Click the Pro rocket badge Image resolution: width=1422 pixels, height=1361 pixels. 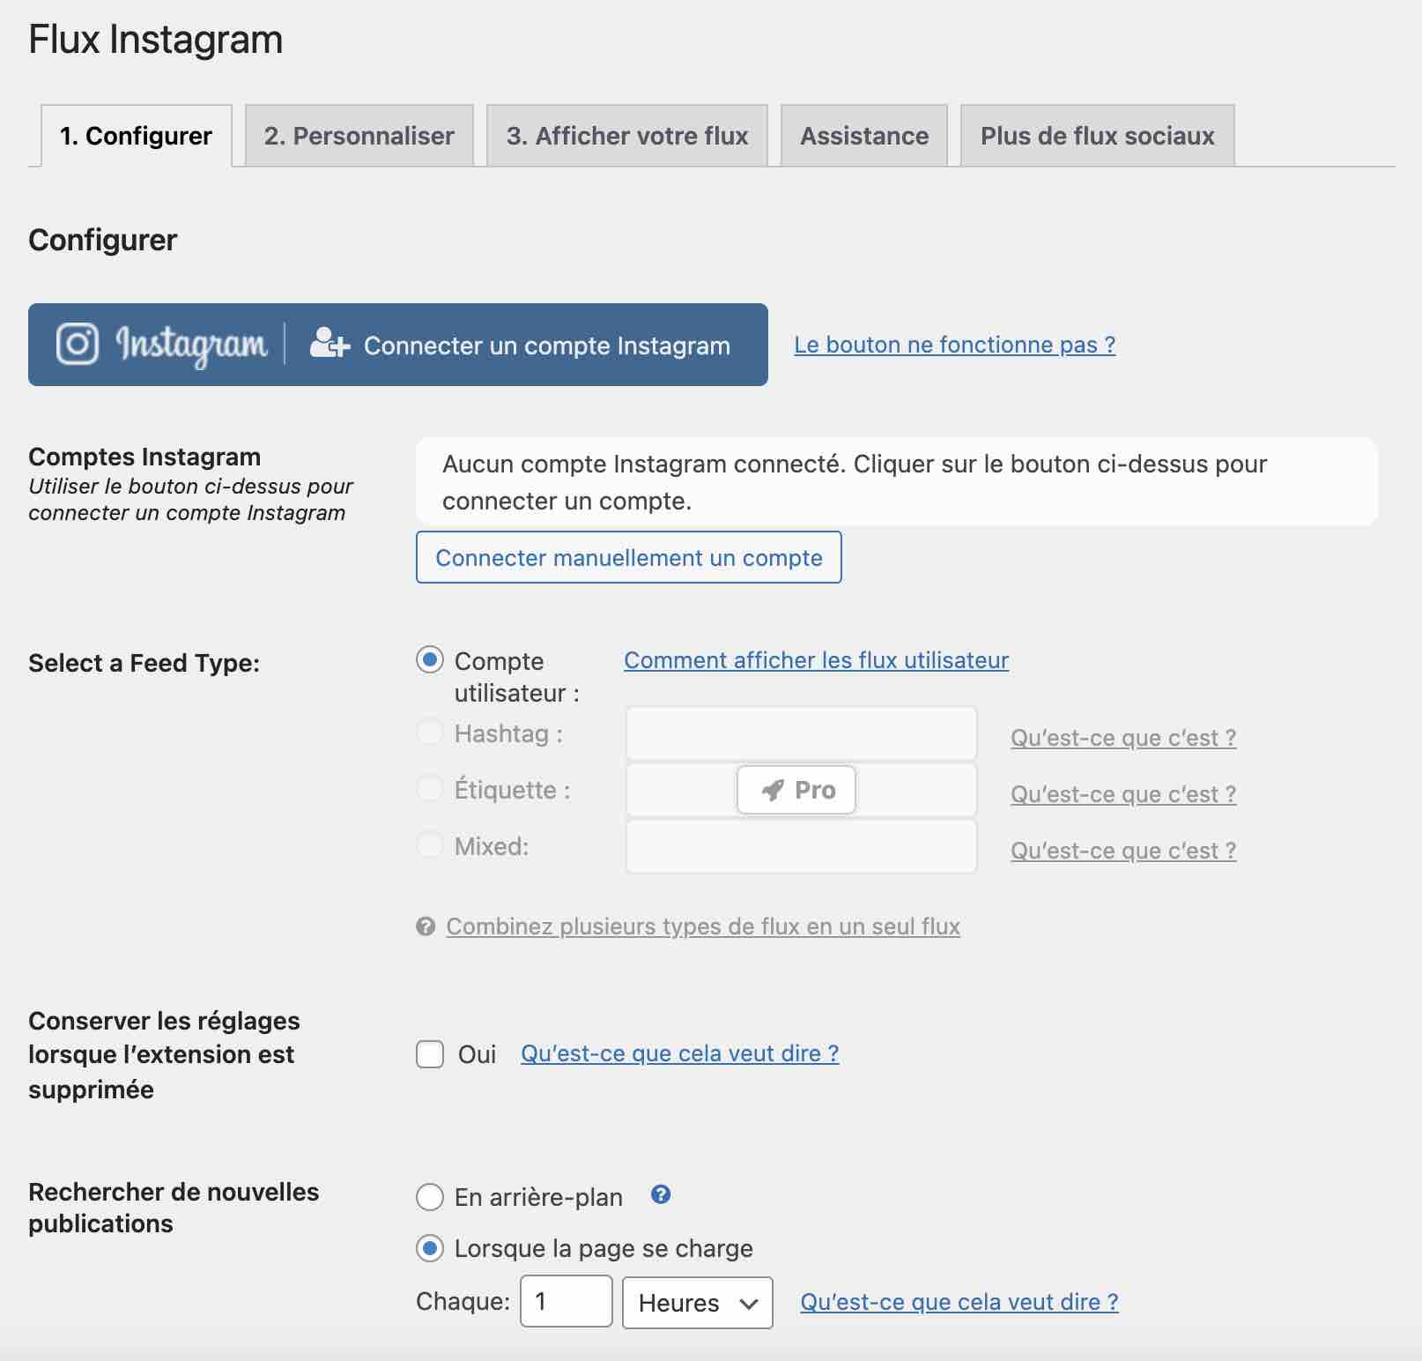point(796,790)
